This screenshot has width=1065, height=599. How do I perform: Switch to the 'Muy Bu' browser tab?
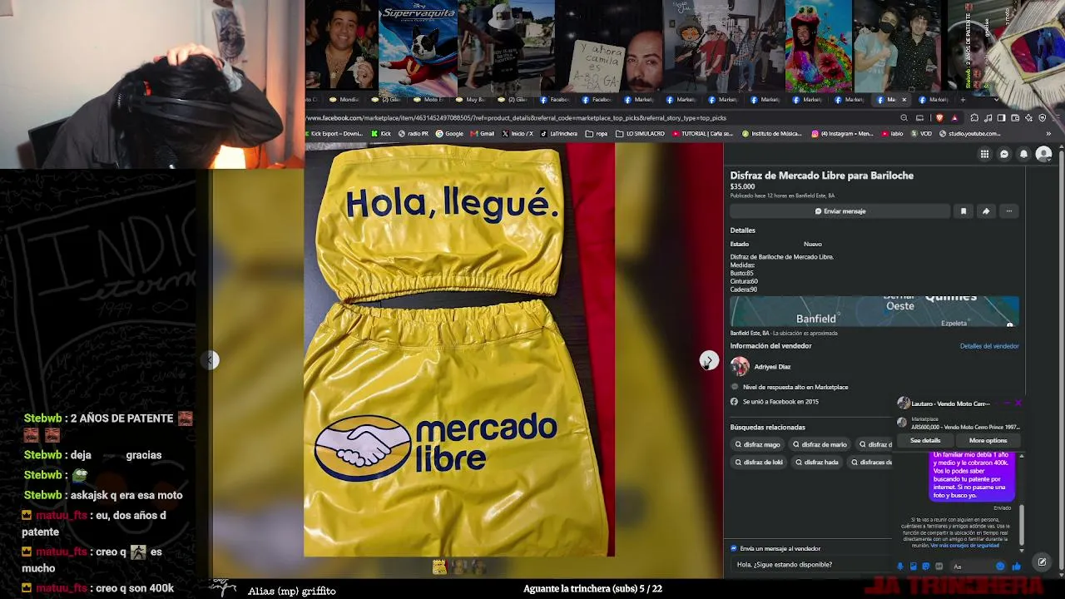click(470, 100)
